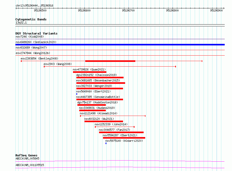Click the red bar under nsv3349831

point(93,110)
